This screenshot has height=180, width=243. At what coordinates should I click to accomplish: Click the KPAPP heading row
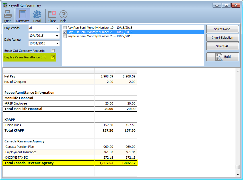[70, 120]
